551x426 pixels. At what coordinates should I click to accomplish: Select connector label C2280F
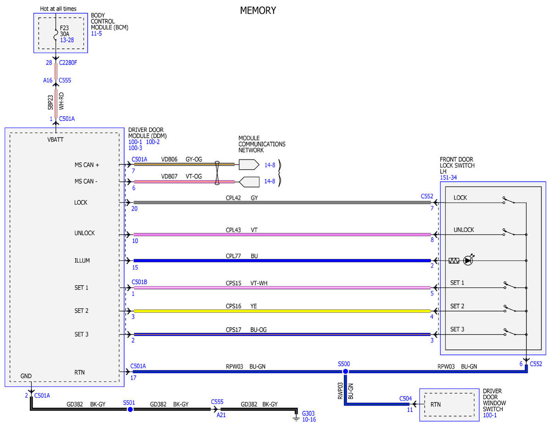pyautogui.click(x=68, y=62)
